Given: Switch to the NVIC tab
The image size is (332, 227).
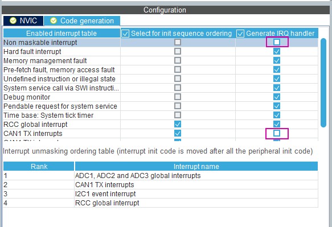Looking at the screenshot, I should (23, 20).
